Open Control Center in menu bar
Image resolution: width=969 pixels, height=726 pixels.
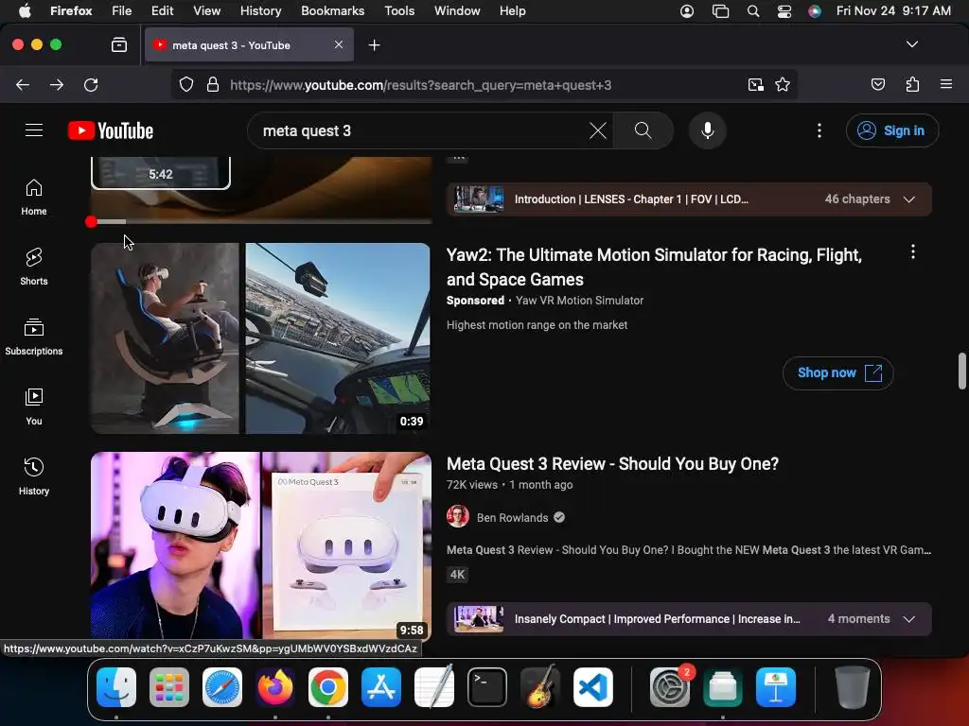[x=784, y=10]
